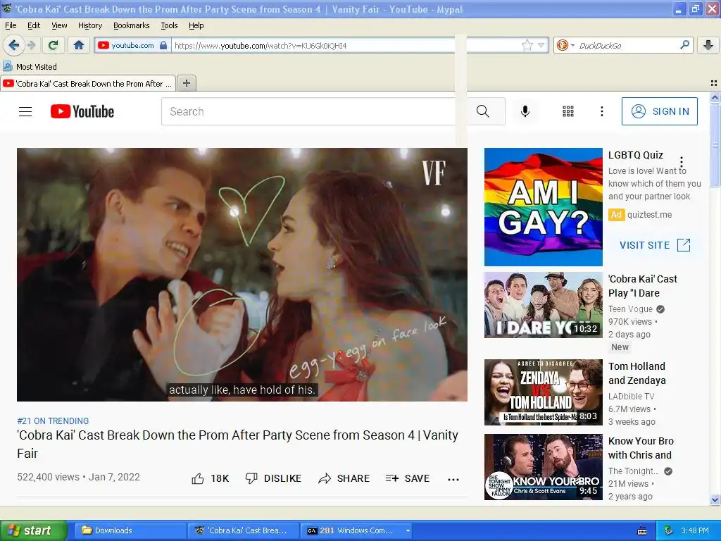Viewport: 721px width, 541px height.
Task: Click the padlock site security icon
Action: pos(163,46)
